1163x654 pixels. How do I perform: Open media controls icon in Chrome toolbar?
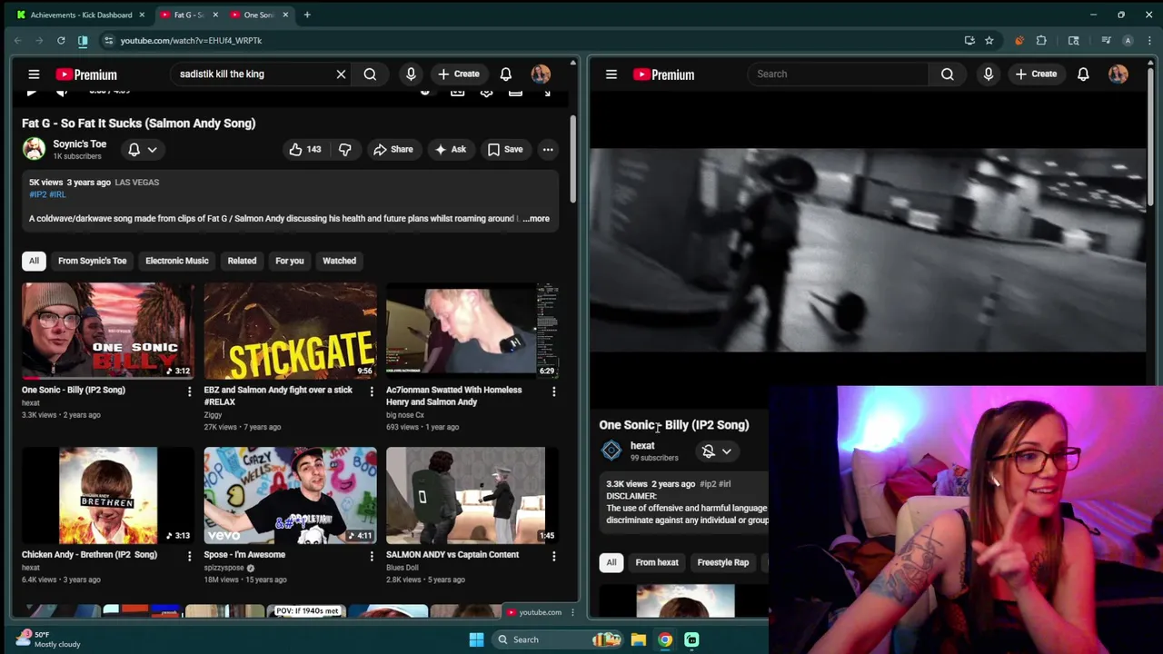click(1106, 40)
